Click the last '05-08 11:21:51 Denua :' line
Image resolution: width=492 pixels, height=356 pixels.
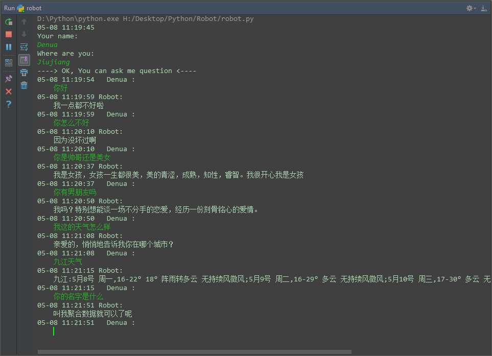tap(86, 322)
